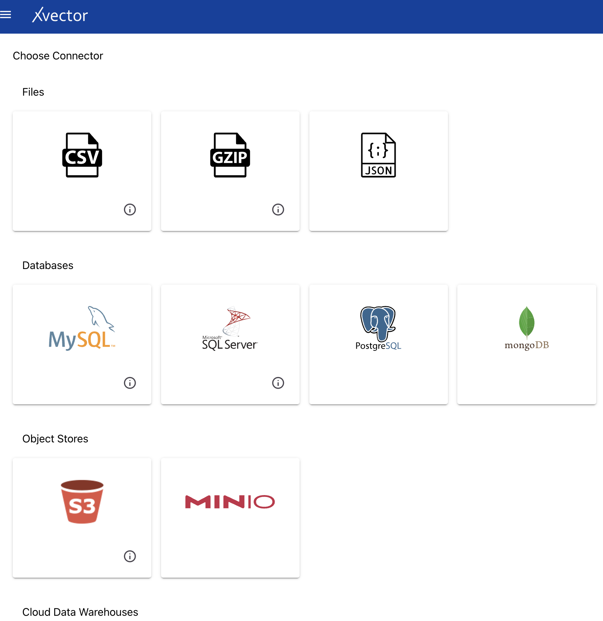Click the Files section label
Screen dimensions: 603x621
coord(33,92)
